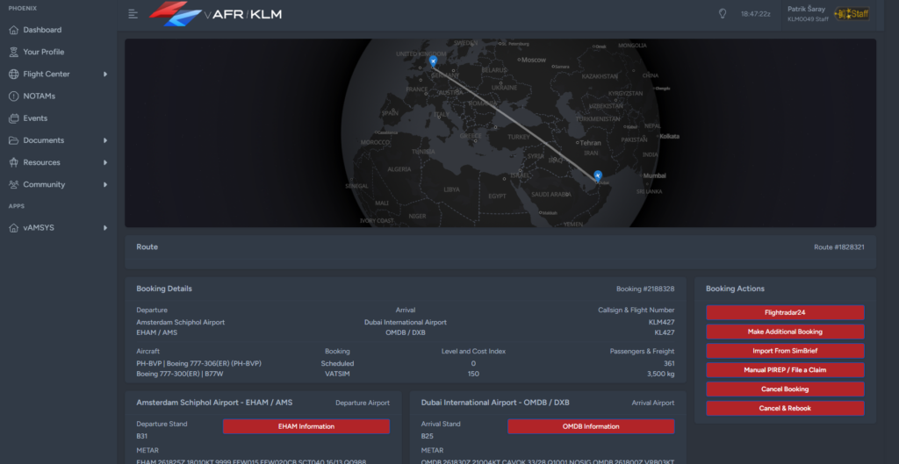
Task: Click the NOTAMs alert icon
Action: [14, 96]
